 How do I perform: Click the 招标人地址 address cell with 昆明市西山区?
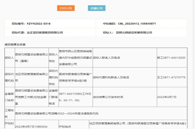tap(76, 58)
